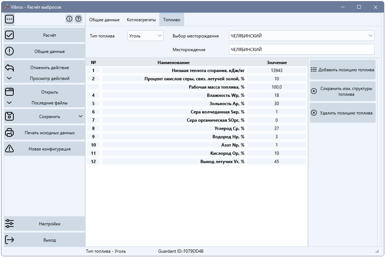385x257 pixels.
Task: Click the Сохранить button
Action: coord(44,116)
